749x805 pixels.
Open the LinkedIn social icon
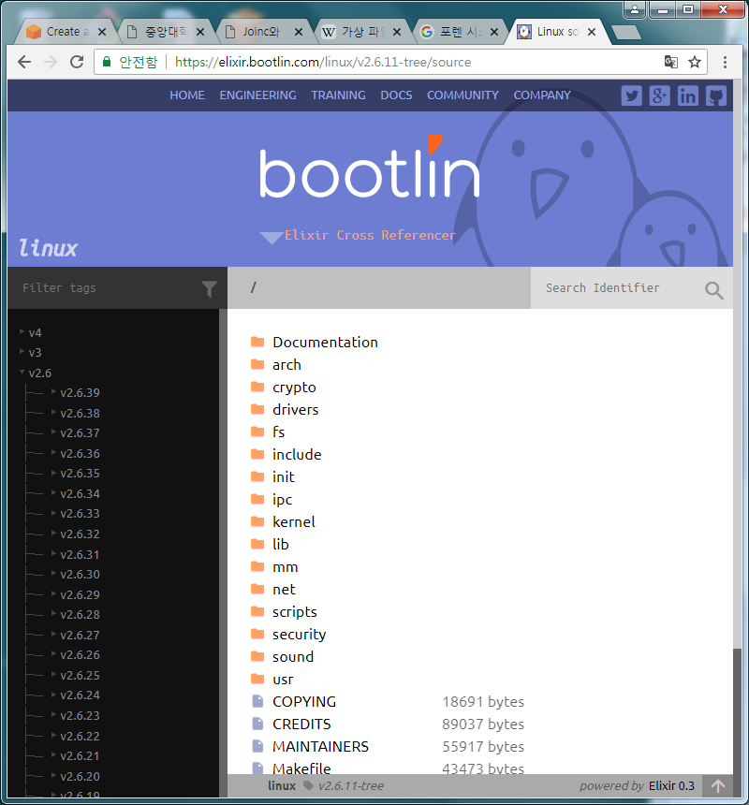coord(687,95)
